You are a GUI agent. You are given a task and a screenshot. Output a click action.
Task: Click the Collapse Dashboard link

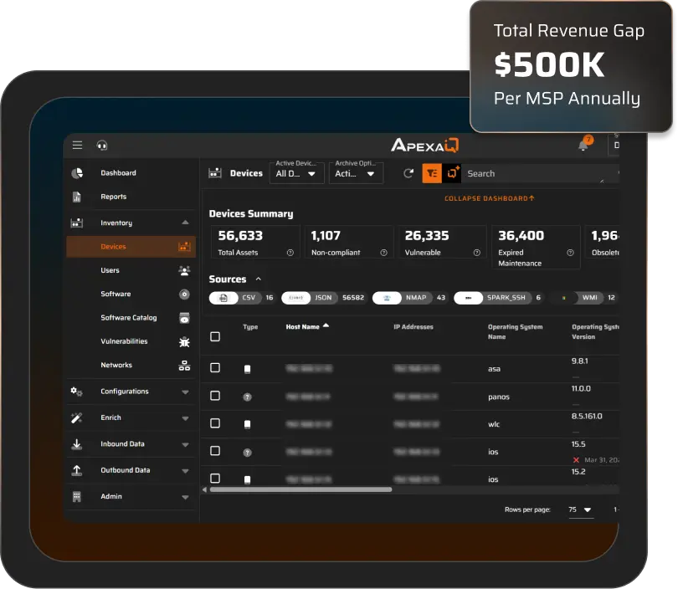489,198
